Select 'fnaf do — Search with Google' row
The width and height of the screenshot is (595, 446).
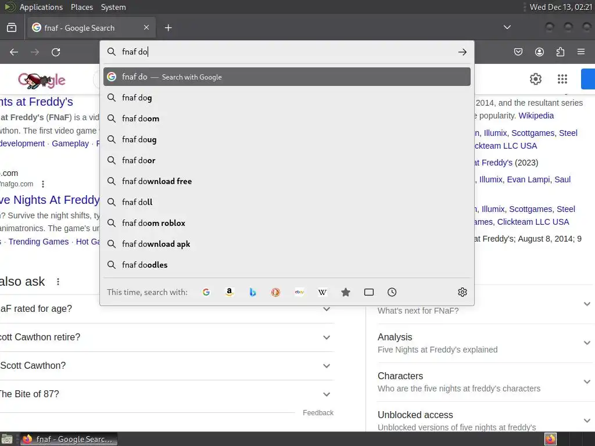[287, 77]
